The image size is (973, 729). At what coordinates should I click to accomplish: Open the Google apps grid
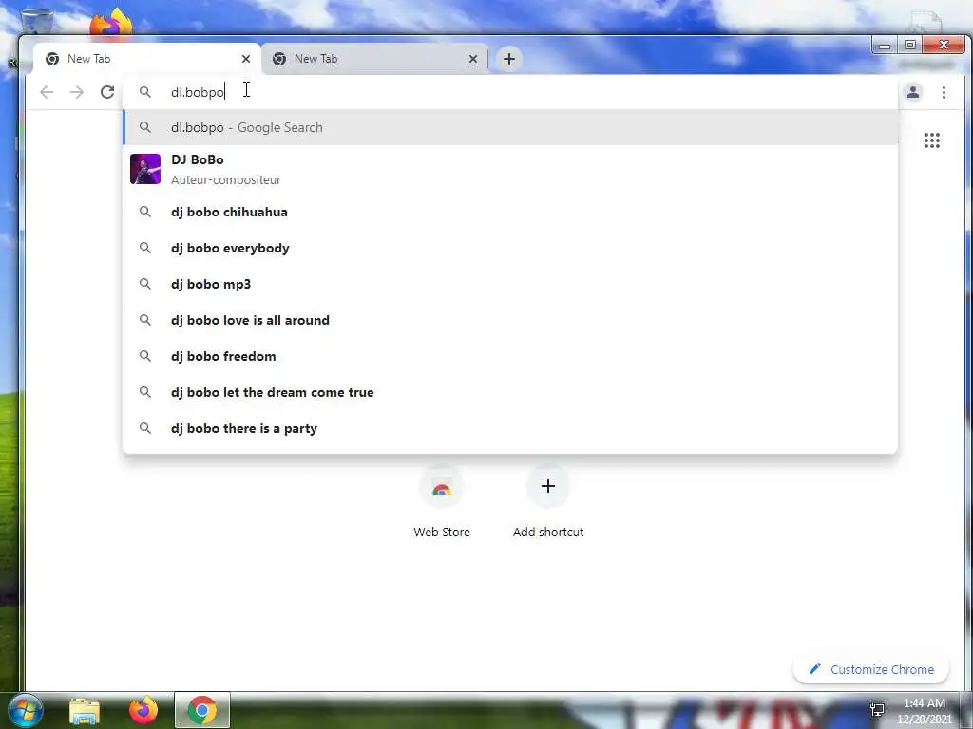pyautogui.click(x=931, y=140)
